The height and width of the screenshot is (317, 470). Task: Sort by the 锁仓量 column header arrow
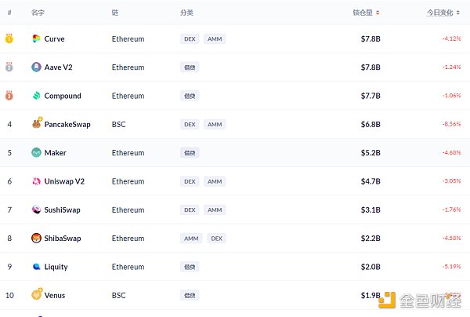378,13
